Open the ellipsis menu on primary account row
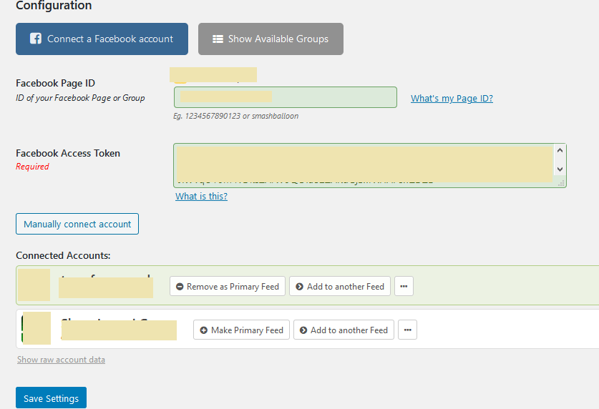 [404, 287]
